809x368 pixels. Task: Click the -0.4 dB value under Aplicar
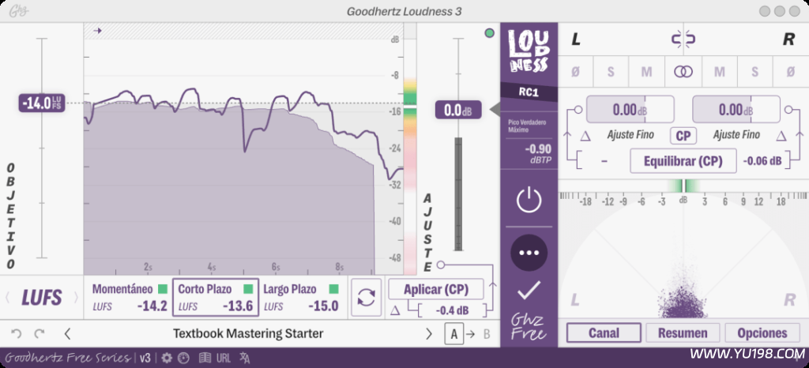click(x=451, y=311)
